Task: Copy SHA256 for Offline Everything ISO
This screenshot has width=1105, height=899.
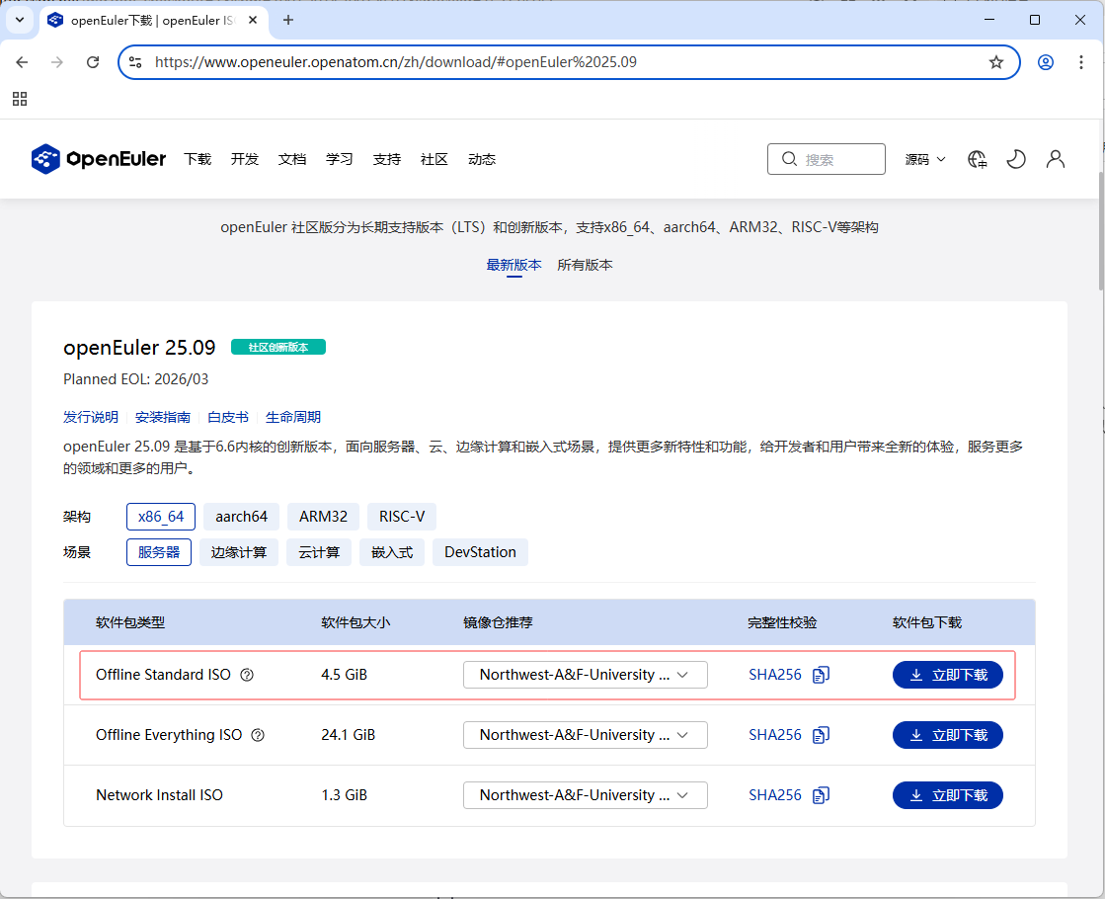Action: click(821, 735)
